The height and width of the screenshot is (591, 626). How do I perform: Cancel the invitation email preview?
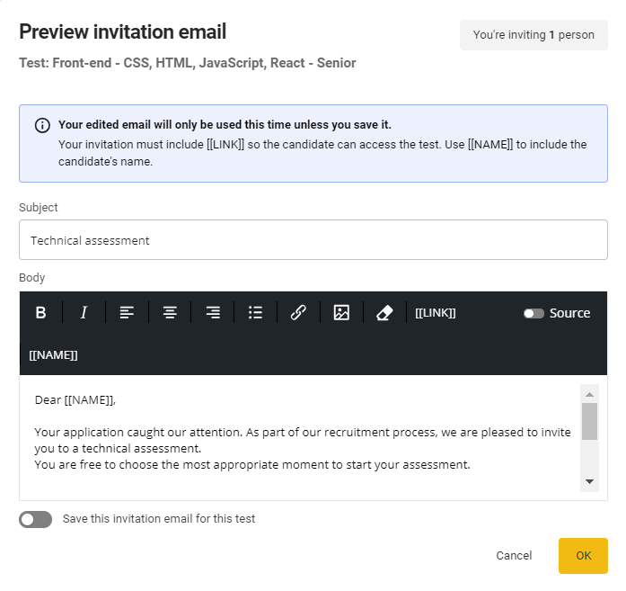click(x=514, y=556)
